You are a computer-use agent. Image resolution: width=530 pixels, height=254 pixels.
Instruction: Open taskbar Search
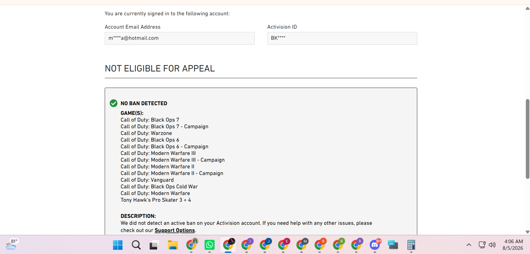(x=136, y=245)
